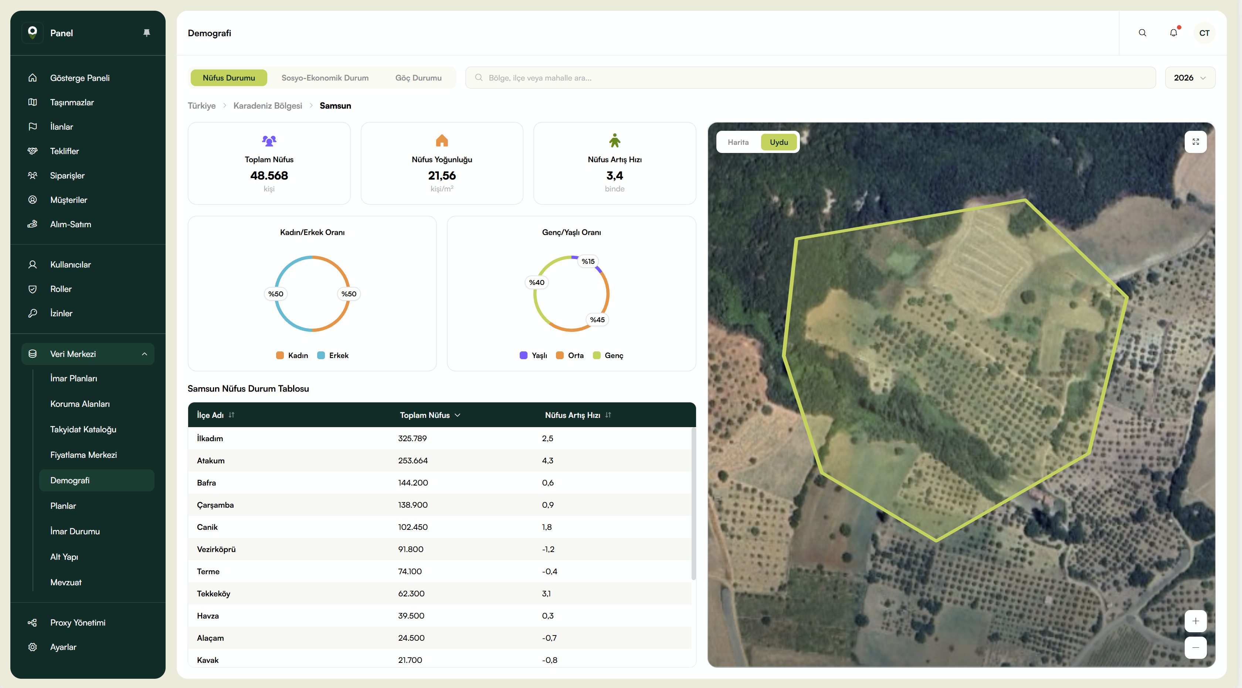This screenshot has height=688, width=1242.
Task: Click the Ayarlar gear icon
Action: [x=32, y=647]
